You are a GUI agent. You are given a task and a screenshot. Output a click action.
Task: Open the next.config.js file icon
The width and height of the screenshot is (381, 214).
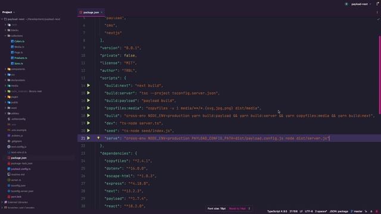(x=9, y=147)
